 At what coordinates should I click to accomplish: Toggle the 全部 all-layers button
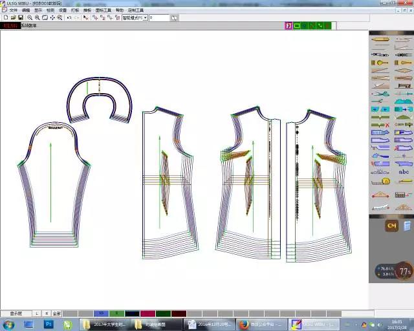57,314
